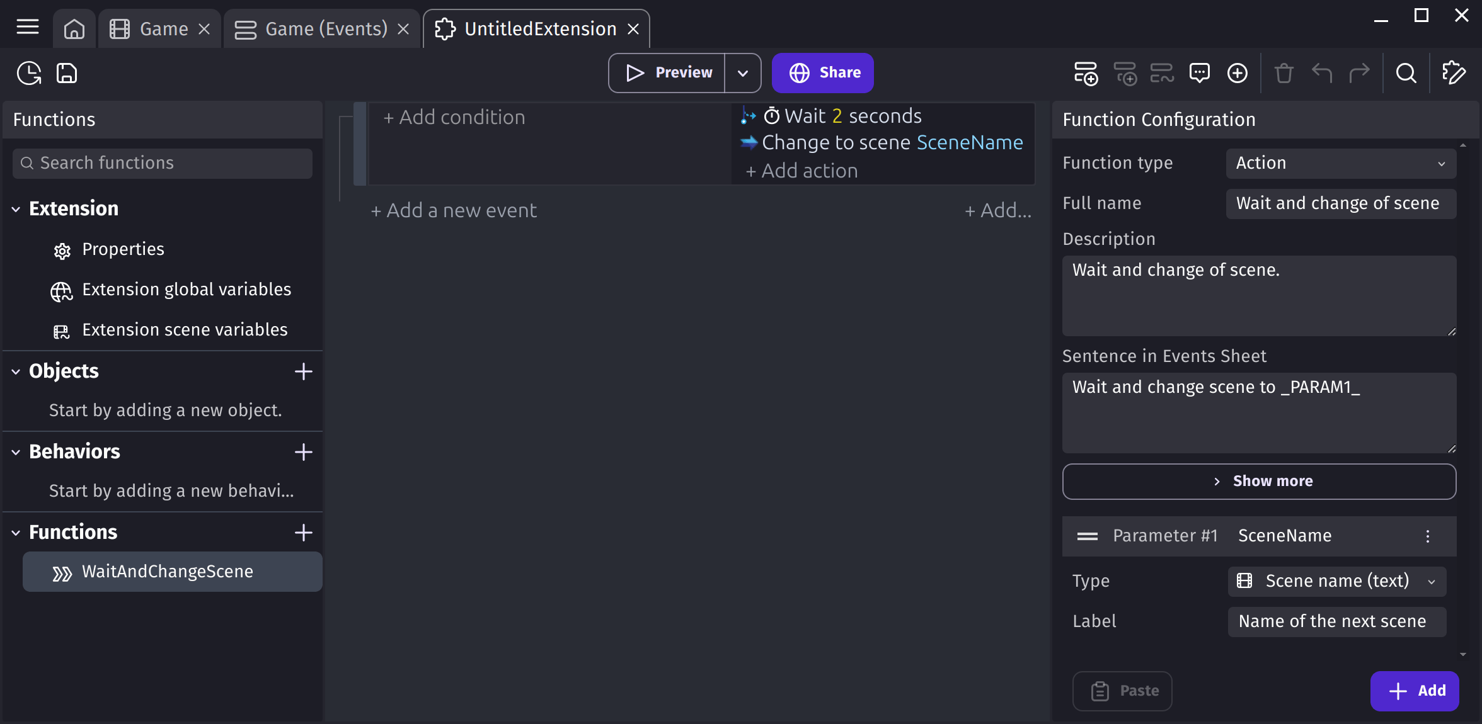Click the 2 seconds value in Wait action
This screenshot has width=1482, height=724.
[x=837, y=116]
